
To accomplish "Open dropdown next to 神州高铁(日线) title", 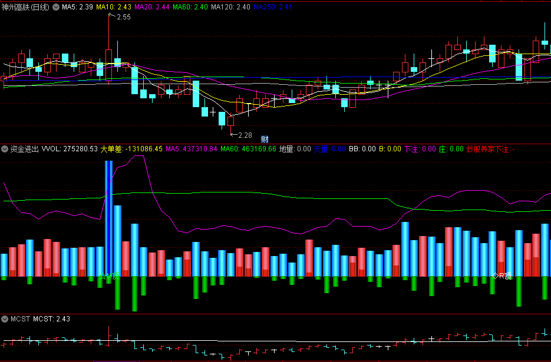I will click(56, 7).
